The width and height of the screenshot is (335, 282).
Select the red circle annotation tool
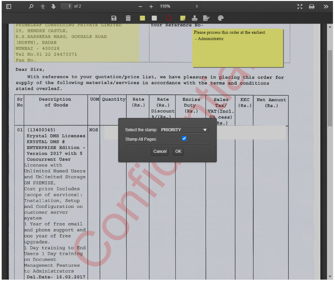click(169, 18)
